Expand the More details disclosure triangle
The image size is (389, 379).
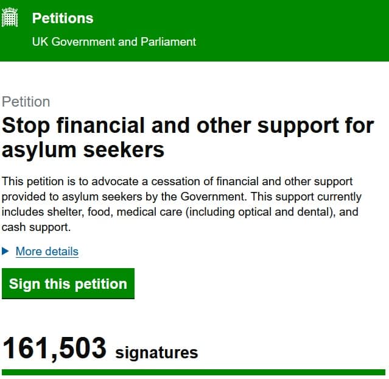pyautogui.click(x=6, y=251)
